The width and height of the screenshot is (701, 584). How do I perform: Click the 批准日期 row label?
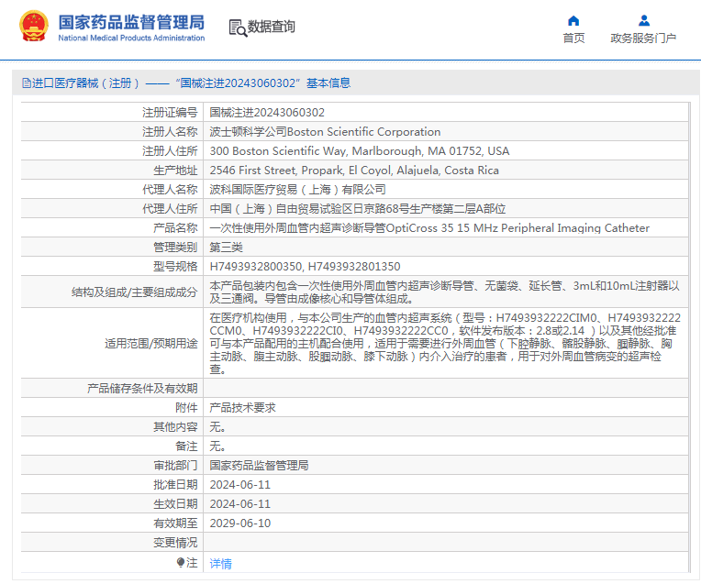coord(175,484)
